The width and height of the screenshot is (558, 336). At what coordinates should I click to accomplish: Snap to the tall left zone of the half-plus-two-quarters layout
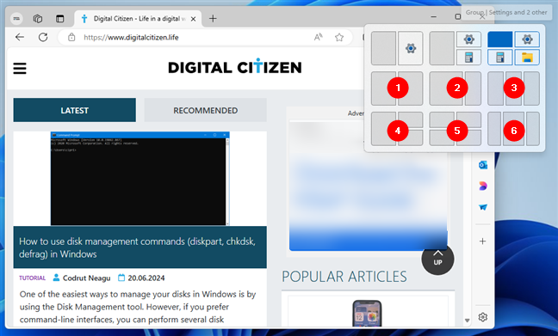click(x=384, y=129)
